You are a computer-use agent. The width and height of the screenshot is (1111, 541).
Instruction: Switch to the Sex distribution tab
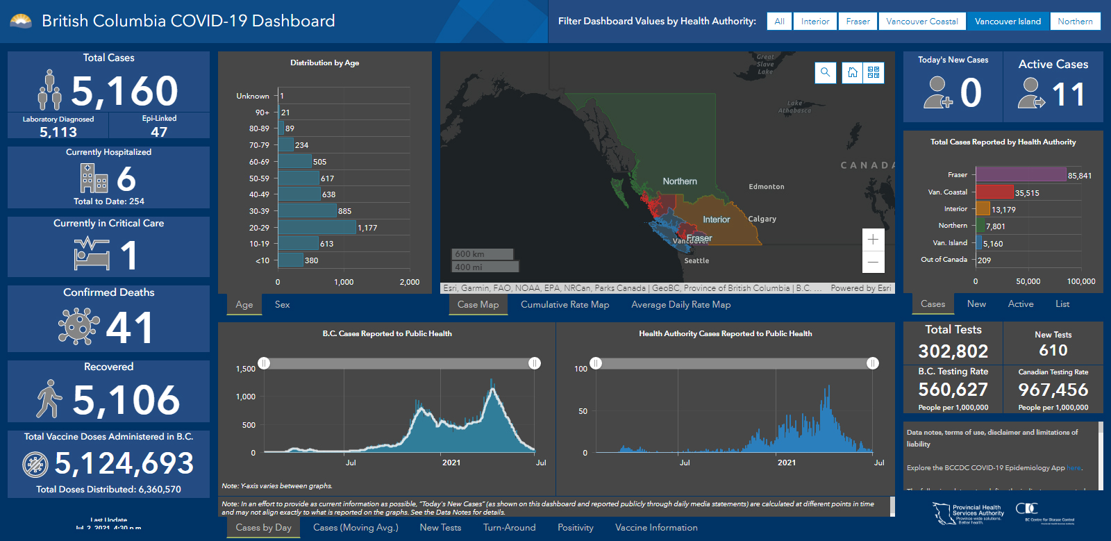(x=282, y=304)
